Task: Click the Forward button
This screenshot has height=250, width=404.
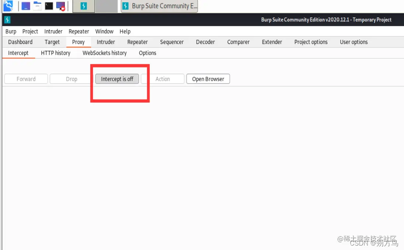Action: coord(26,79)
